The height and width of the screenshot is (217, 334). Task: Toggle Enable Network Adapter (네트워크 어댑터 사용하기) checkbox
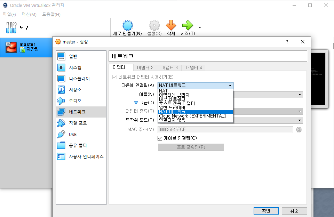114,77
